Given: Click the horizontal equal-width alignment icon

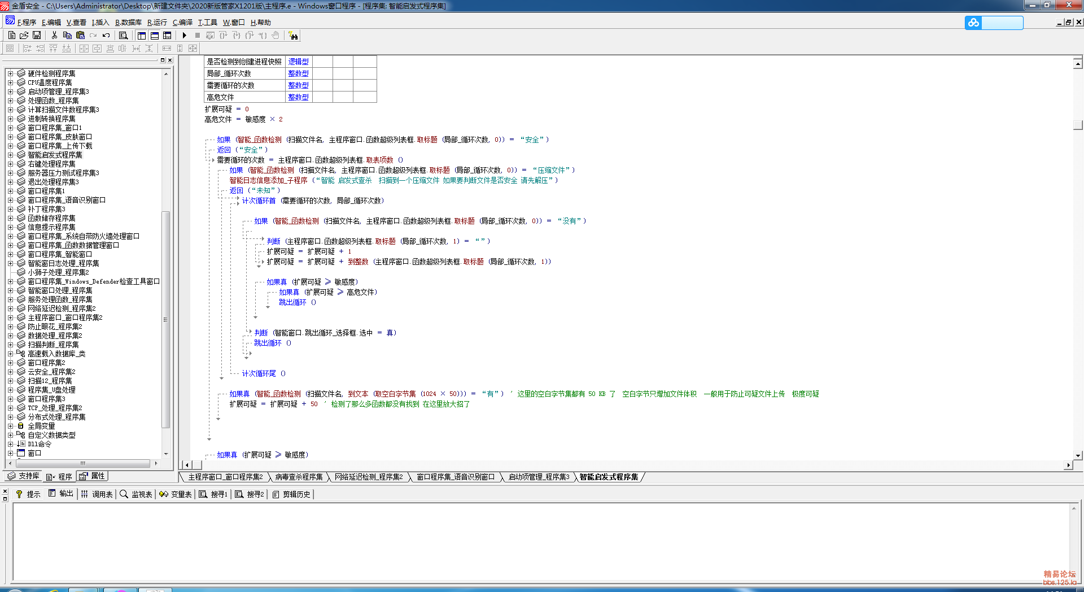Looking at the screenshot, I should [x=167, y=49].
